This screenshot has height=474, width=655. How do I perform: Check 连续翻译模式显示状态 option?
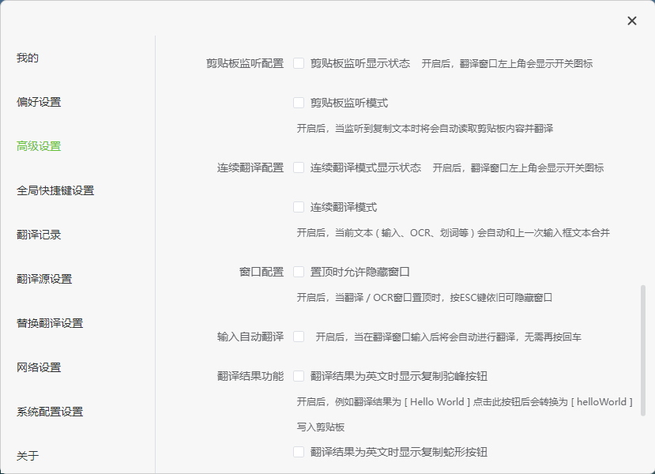(299, 168)
